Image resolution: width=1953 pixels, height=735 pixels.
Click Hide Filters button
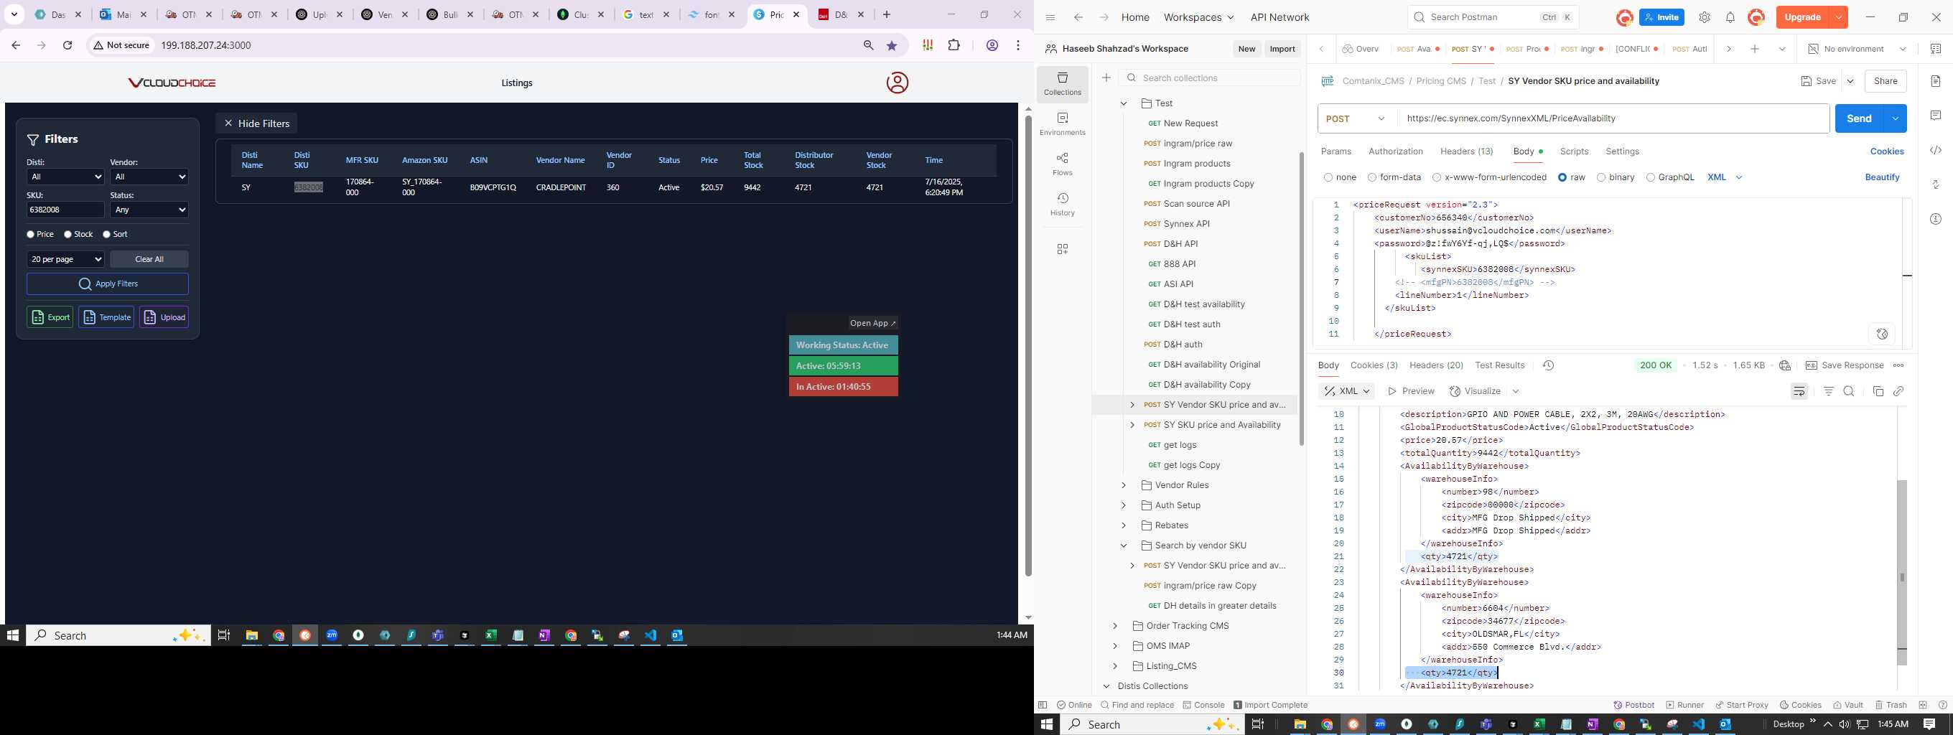click(256, 123)
